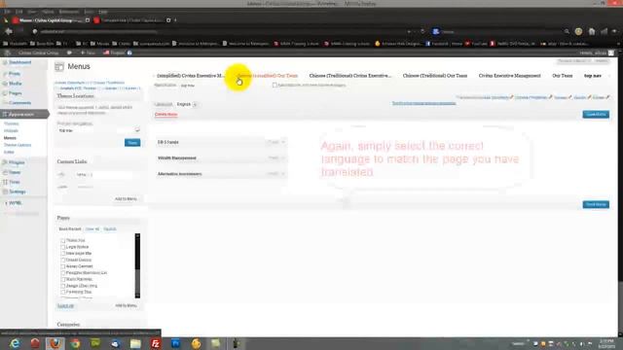Viewport: 623px width, 350px height.
Task: Select the Our Team menu tab
Action: 563,76
